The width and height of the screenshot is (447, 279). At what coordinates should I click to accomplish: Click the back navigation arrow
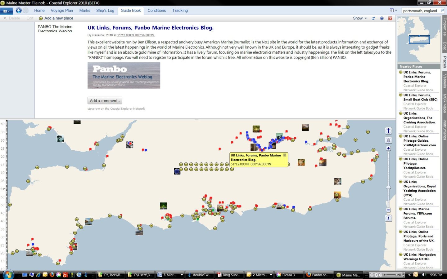pos(19,11)
